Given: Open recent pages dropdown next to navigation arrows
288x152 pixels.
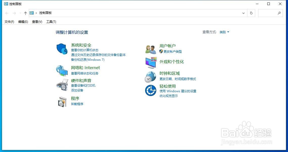Looking at the screenshot, I should coord(20,13).
